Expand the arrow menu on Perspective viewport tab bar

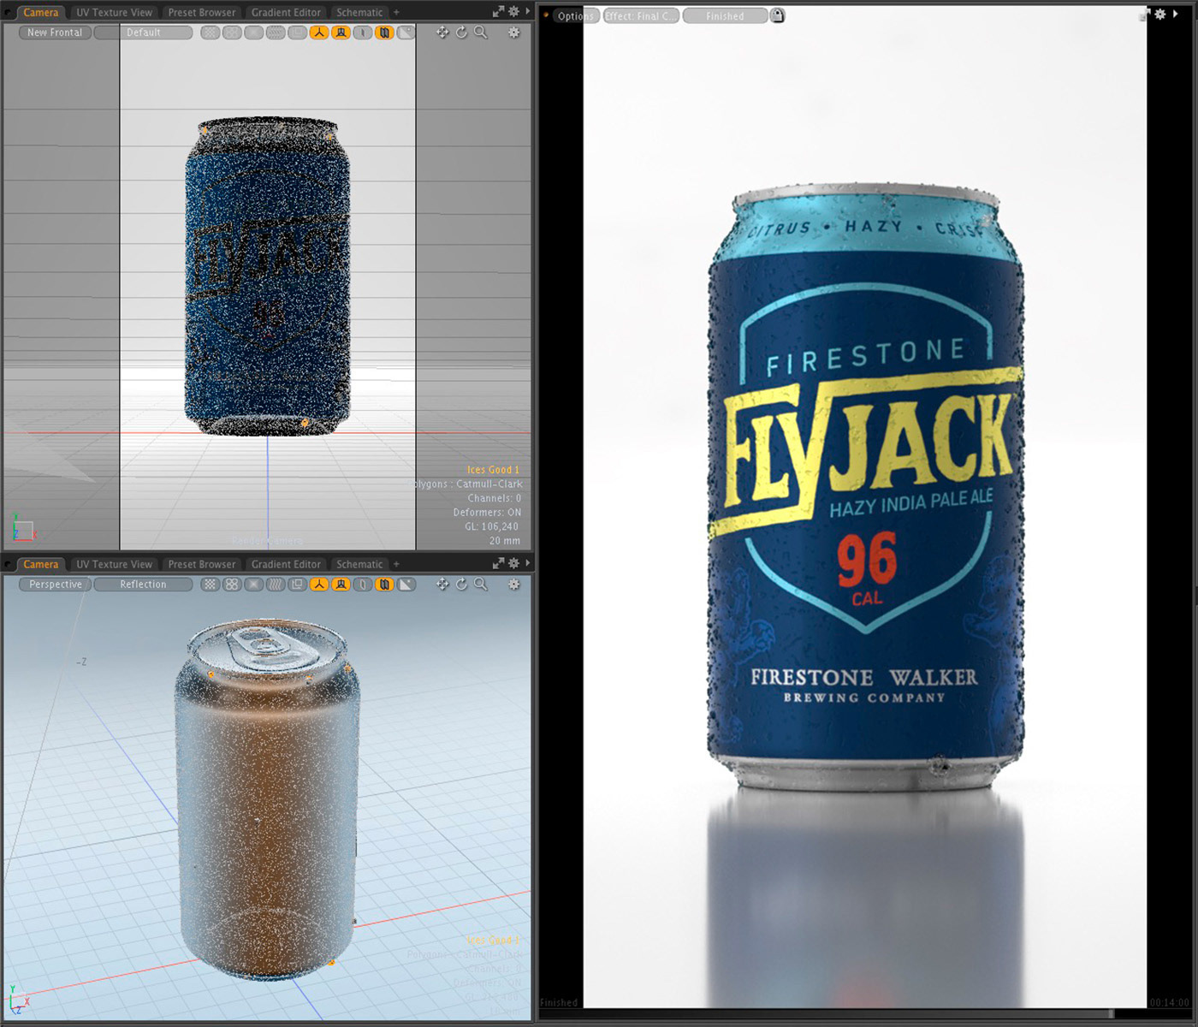click(x=527, y=563)
